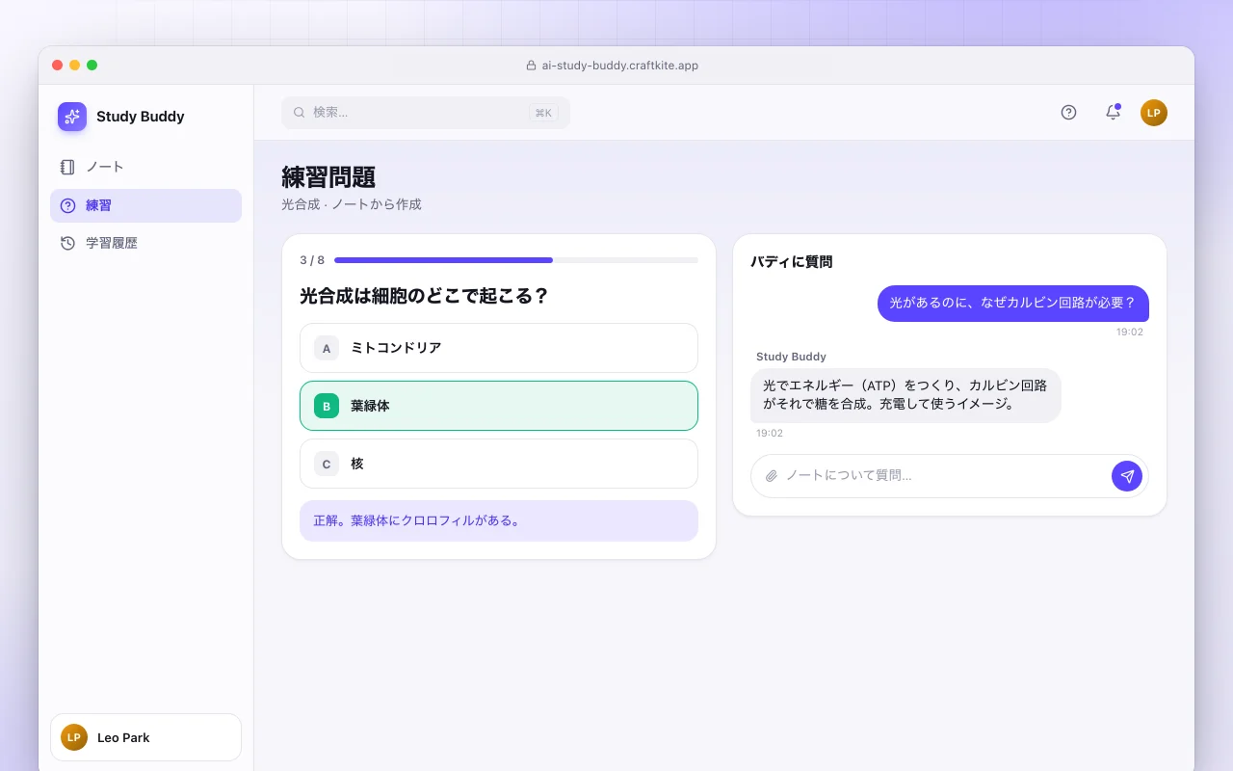Click the notebook icon beside ノート
This screenshot has height=771, width=1233.
tap(67, 167)
